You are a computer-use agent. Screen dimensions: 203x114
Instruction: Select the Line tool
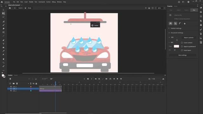[3, 36]
